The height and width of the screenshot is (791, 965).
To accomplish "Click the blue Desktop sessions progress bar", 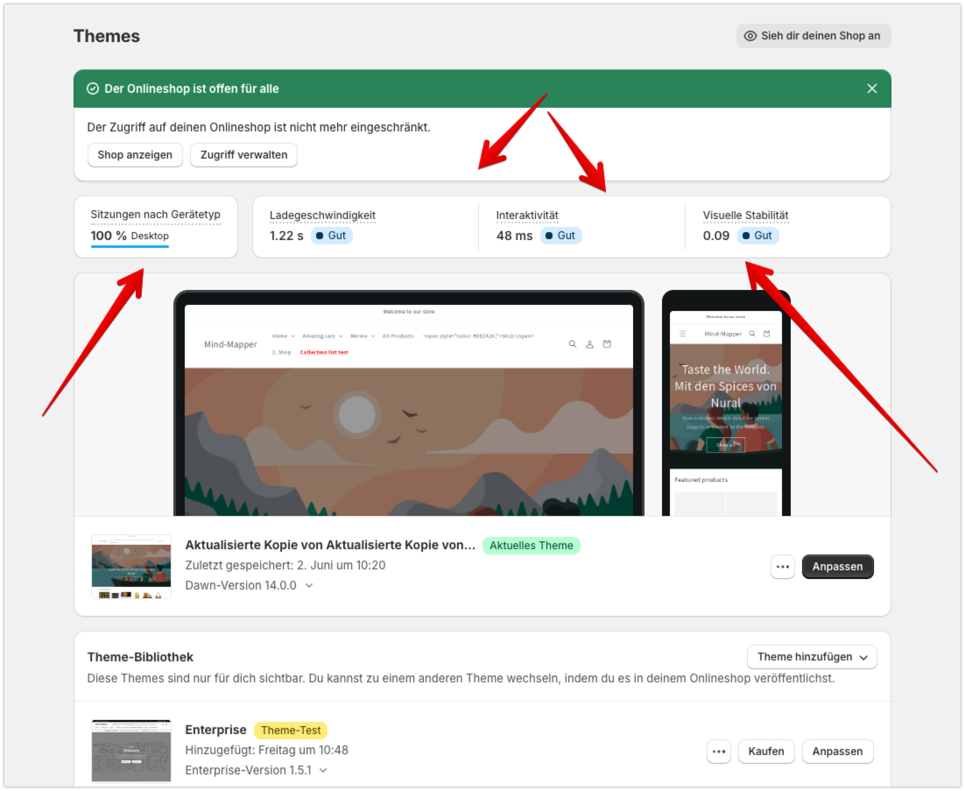I will point(130,247).
